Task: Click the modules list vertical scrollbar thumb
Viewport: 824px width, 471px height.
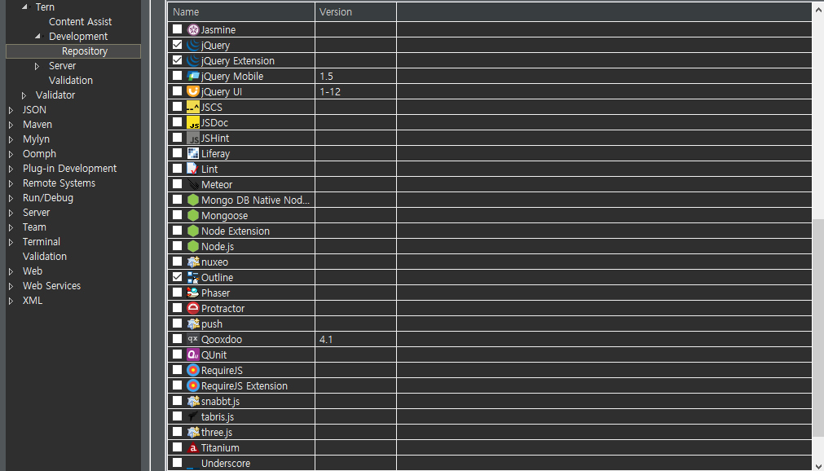Action: point(817,328)
